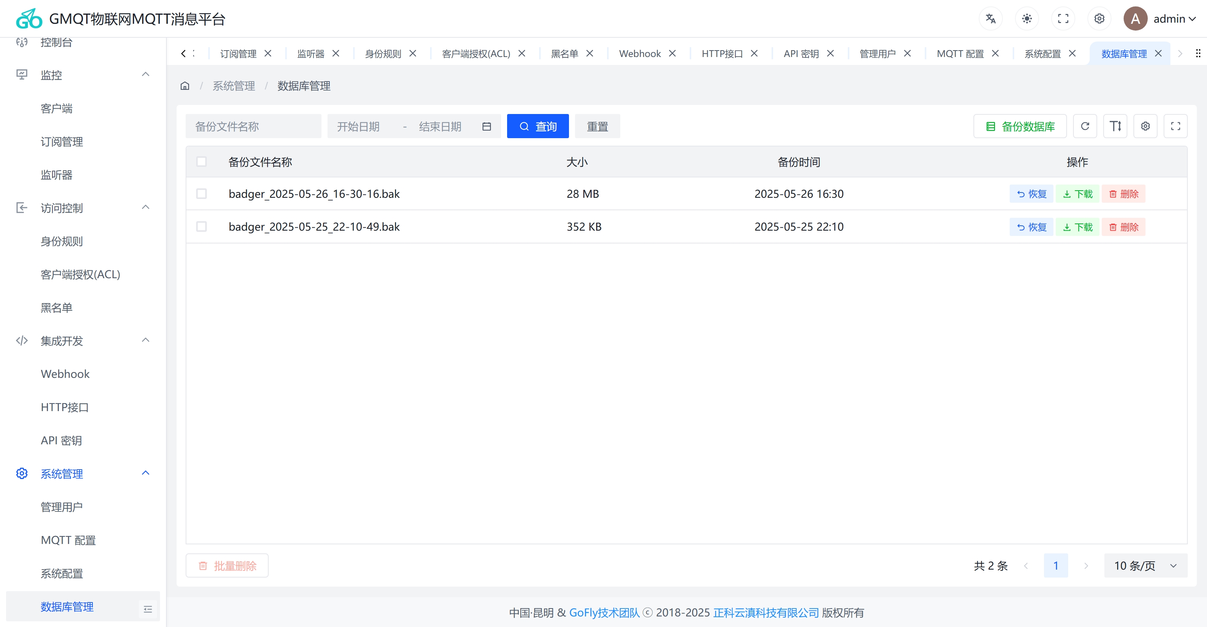Open the date range calendar picker
Image resolution: width=1207 pixels, height=627 pixels.
coord(486,126)
